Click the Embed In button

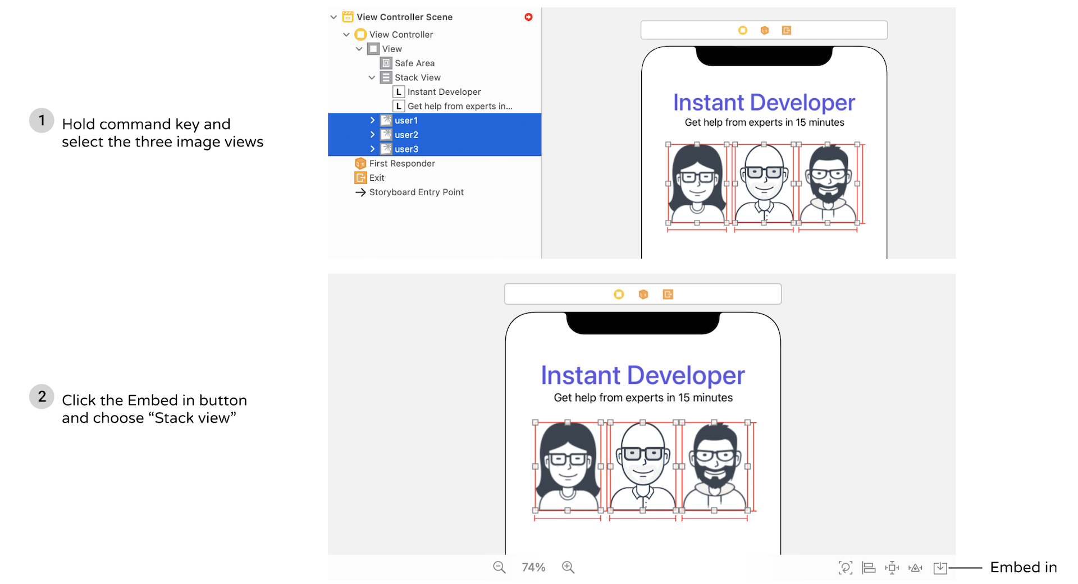[x=940, y=568]
